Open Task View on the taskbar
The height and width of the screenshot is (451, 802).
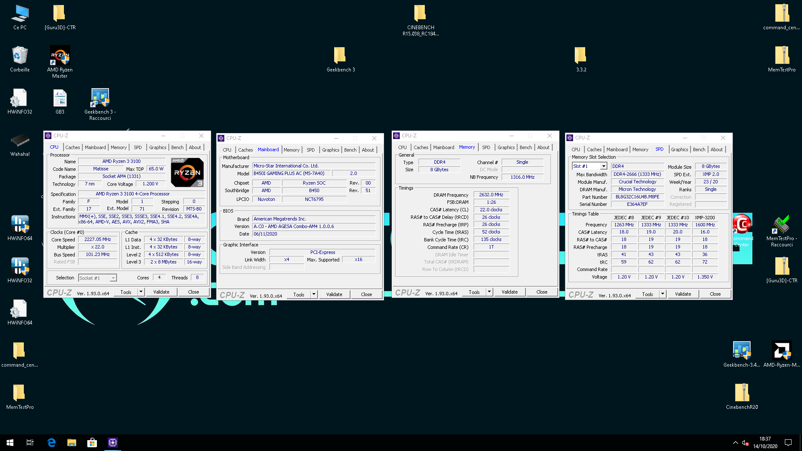pyautogui.click(x=30, y=443)
